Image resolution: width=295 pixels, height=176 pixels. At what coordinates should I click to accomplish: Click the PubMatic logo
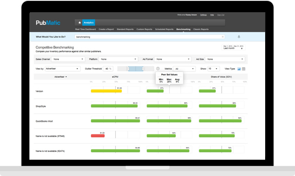(x=48, y=23)
